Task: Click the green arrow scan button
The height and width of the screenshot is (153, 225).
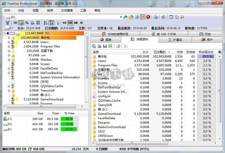Action: coord(125,17)
